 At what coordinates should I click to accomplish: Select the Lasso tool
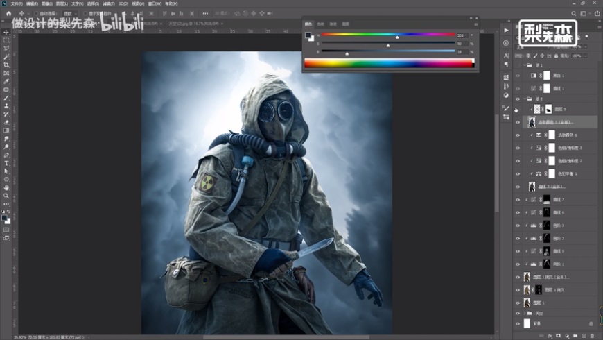click(6, 49)
